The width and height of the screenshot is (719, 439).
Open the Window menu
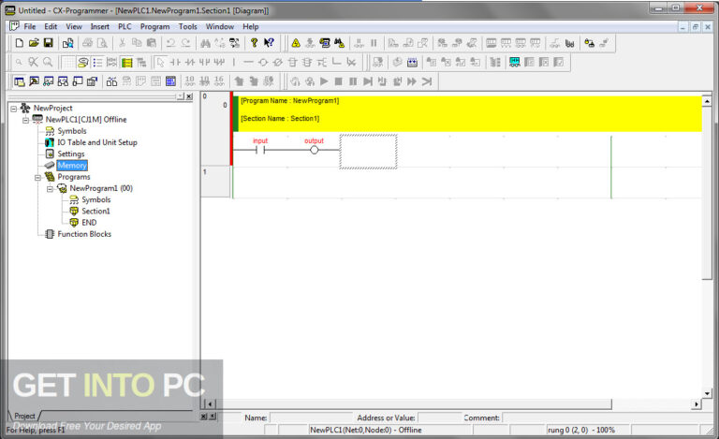point(220,26)
